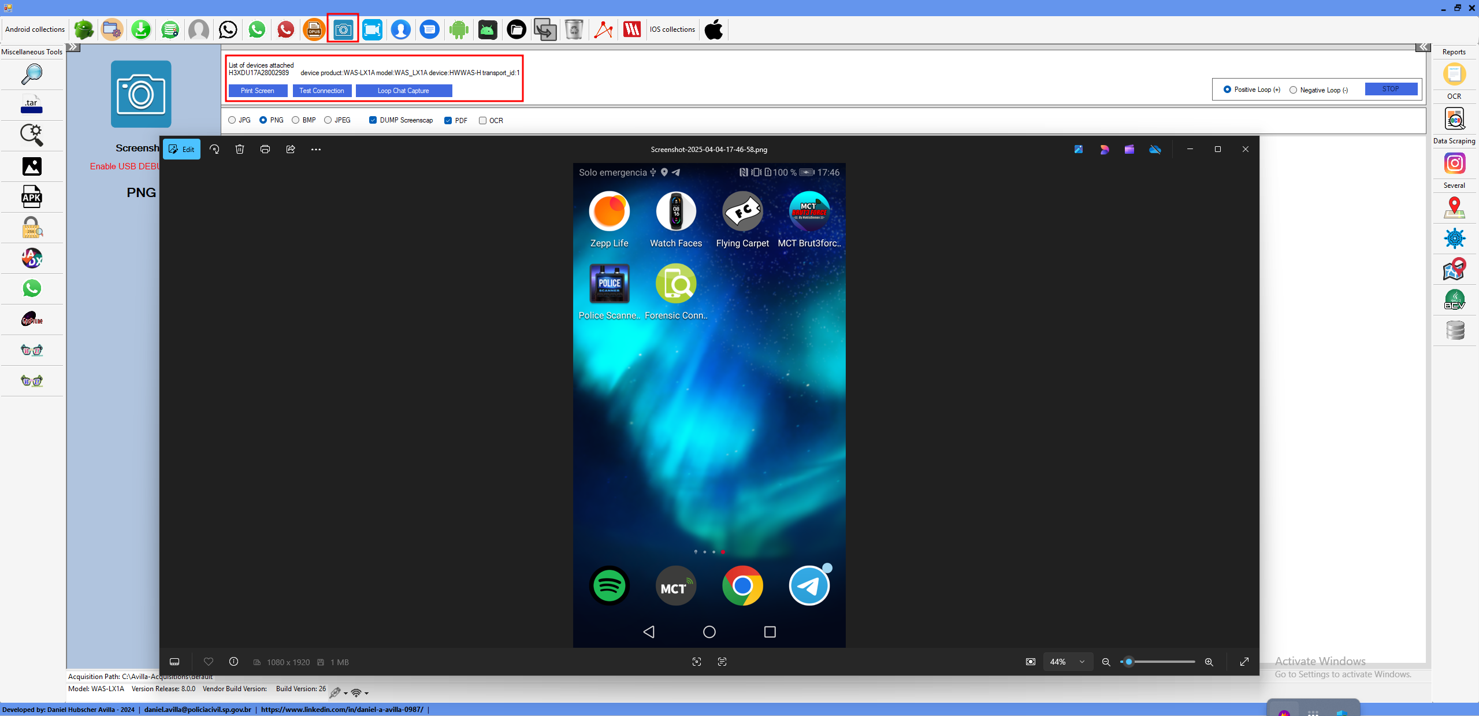Click the Test Connection button
The image size is (1479, 716).
click(322, 91)
